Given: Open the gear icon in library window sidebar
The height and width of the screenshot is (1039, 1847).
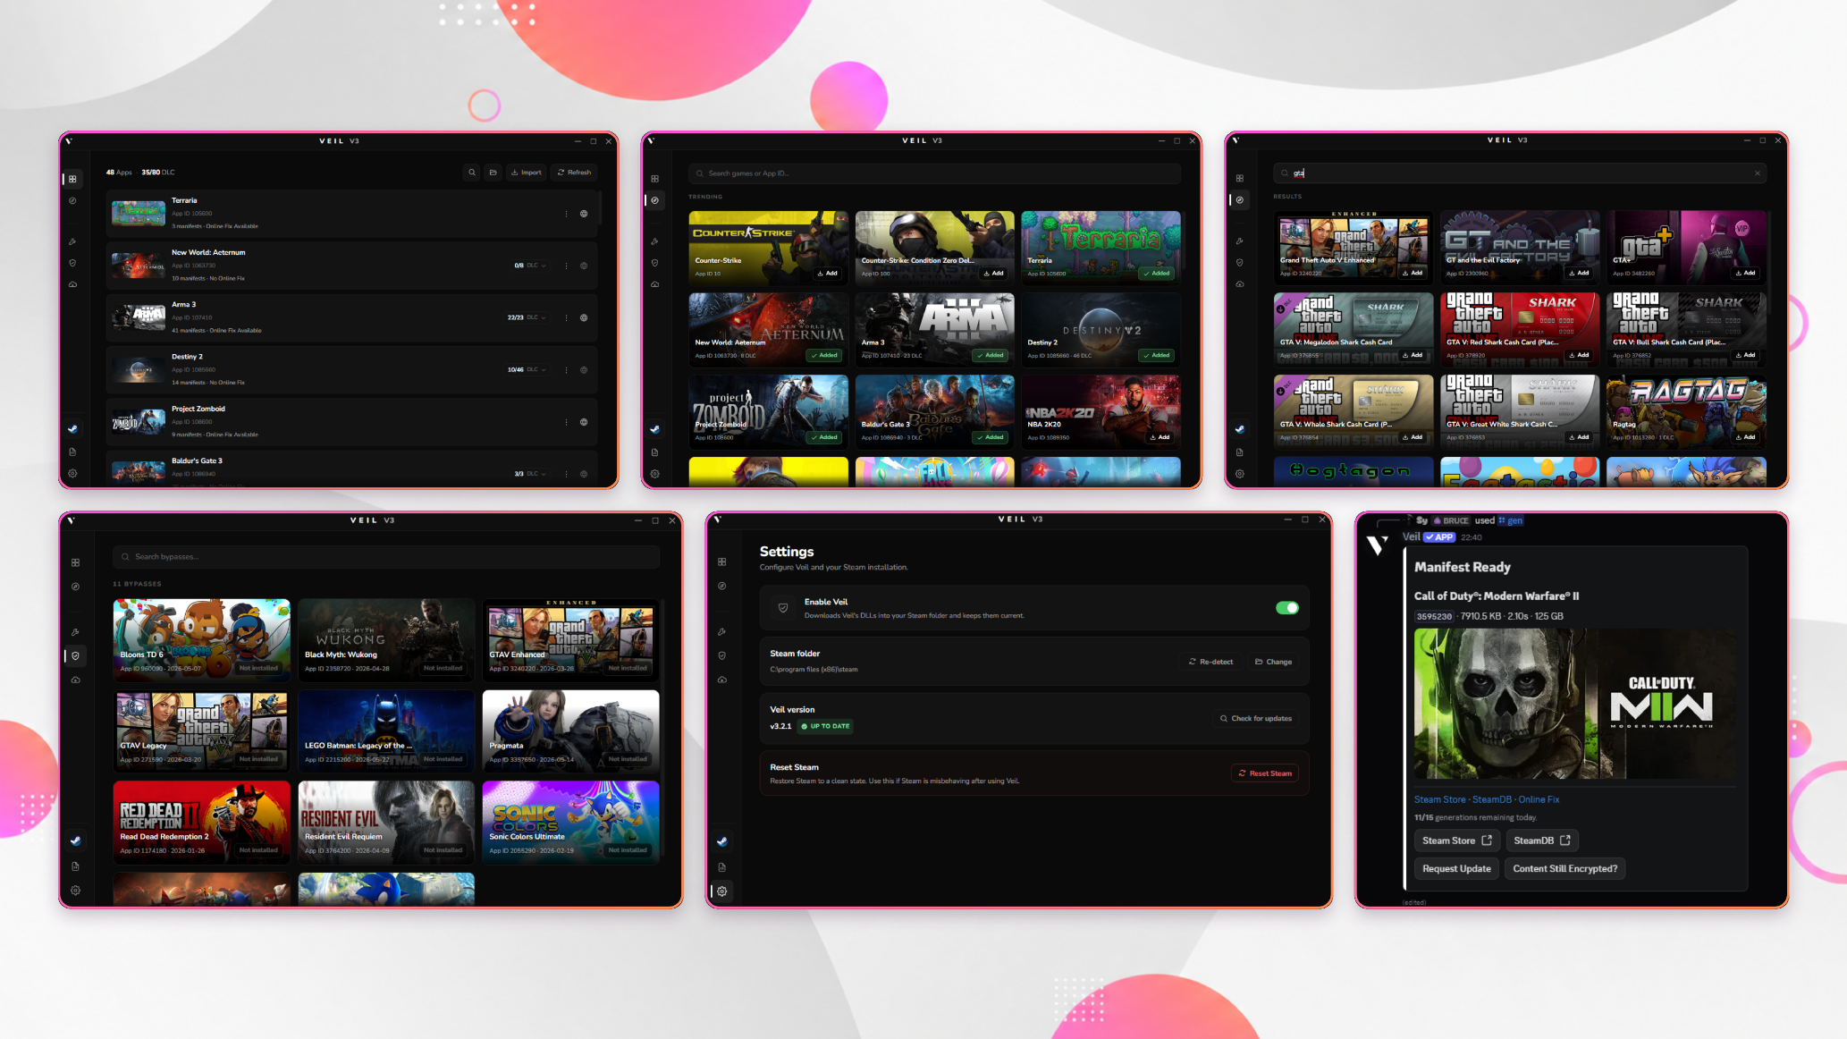Looking at the screenshot, I should point(73,474).
